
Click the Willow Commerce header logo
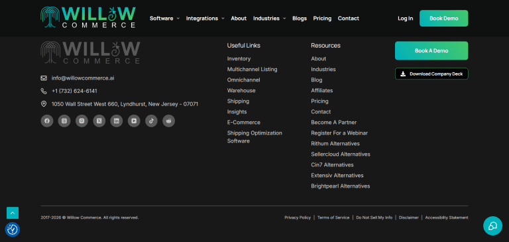88,17
